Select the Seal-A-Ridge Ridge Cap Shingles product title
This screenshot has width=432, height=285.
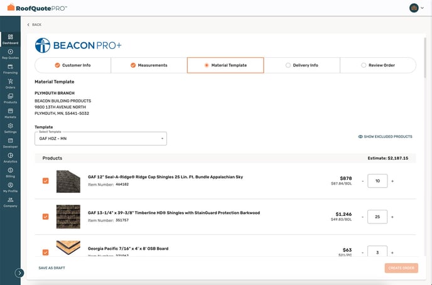pyautogui.click(x=165, y=177)
